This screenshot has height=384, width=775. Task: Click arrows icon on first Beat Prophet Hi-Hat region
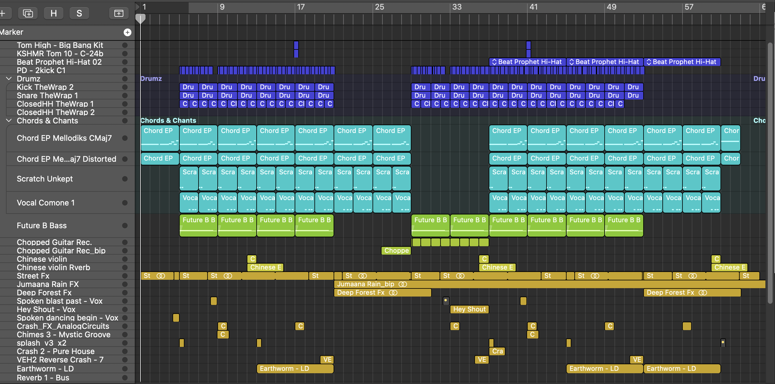(494, 62)
